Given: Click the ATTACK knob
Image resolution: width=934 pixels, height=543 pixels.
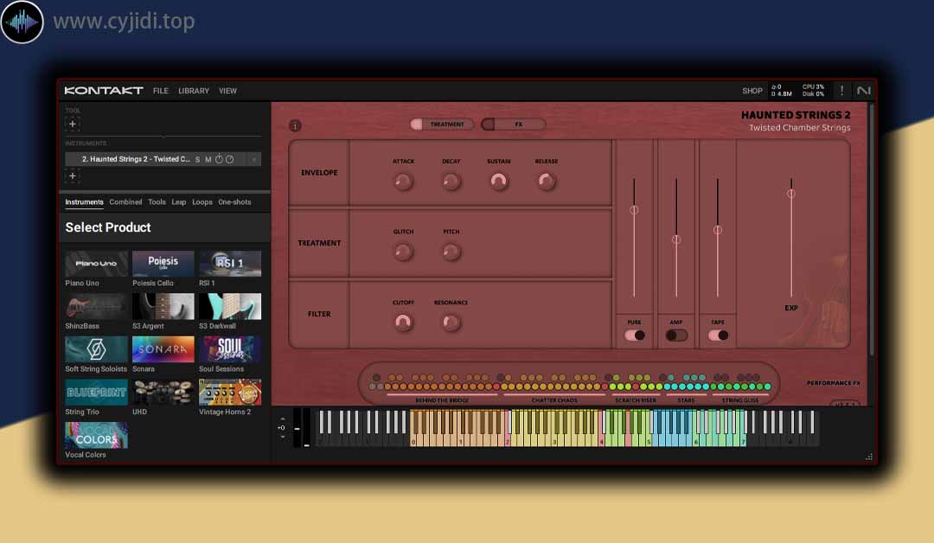Looking at the screenshot, I should 403,181.
